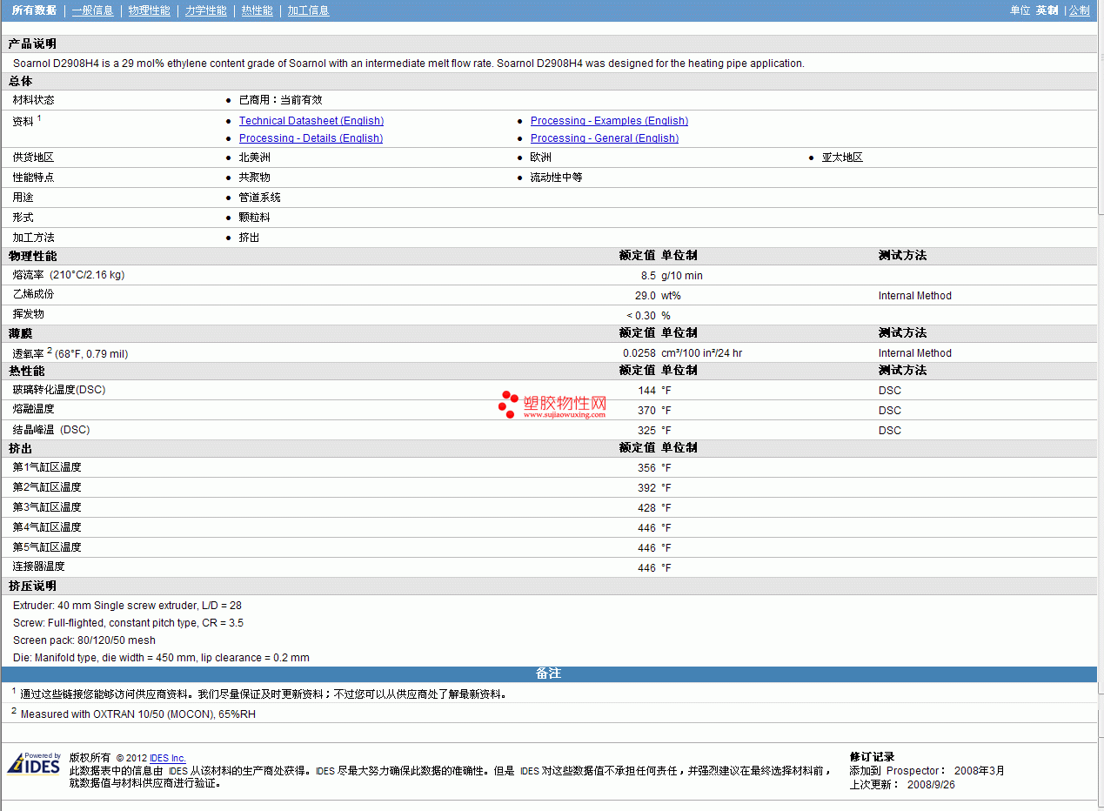Open Processing - Details (English) link
Image resolution: width=1104 pixels, height=811 pixels.
click(311, 138)
